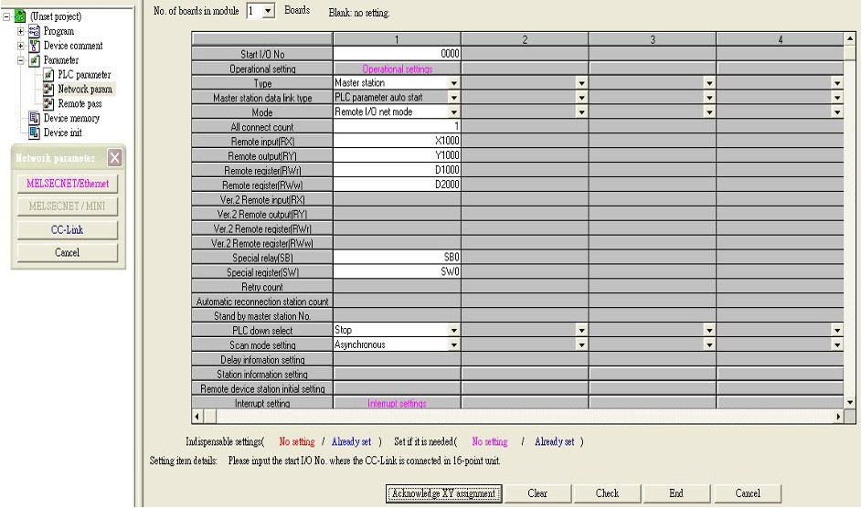Click the Unset project root icon
The height and width of the screenshot is (508, 861).
pyautogui.click(x=20, y=16)
